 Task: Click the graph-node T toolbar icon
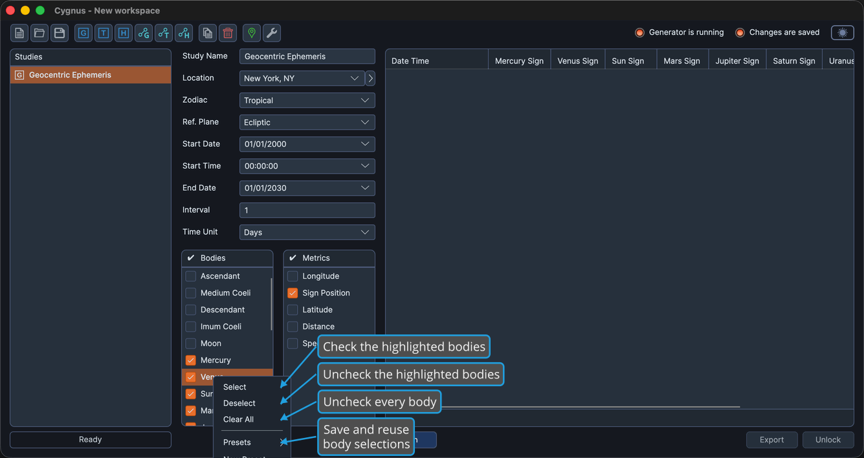164,33
